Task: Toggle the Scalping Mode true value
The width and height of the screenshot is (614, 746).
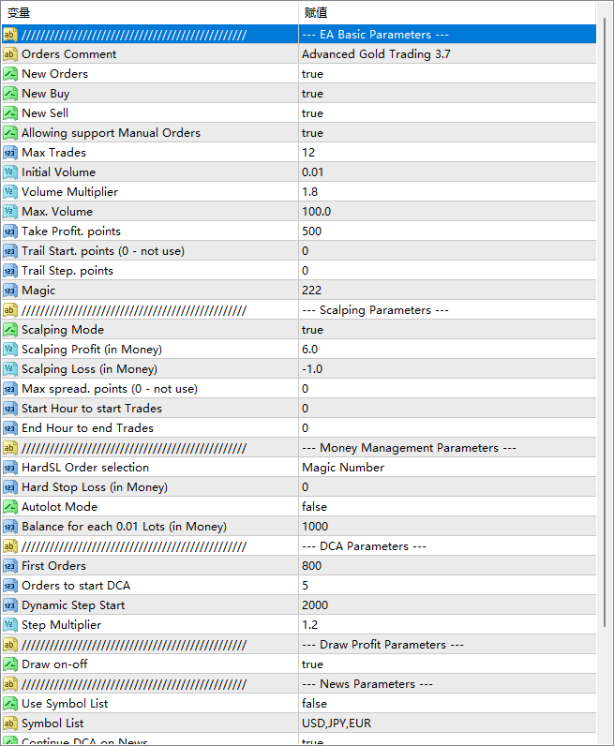Action: click(447, 330)
